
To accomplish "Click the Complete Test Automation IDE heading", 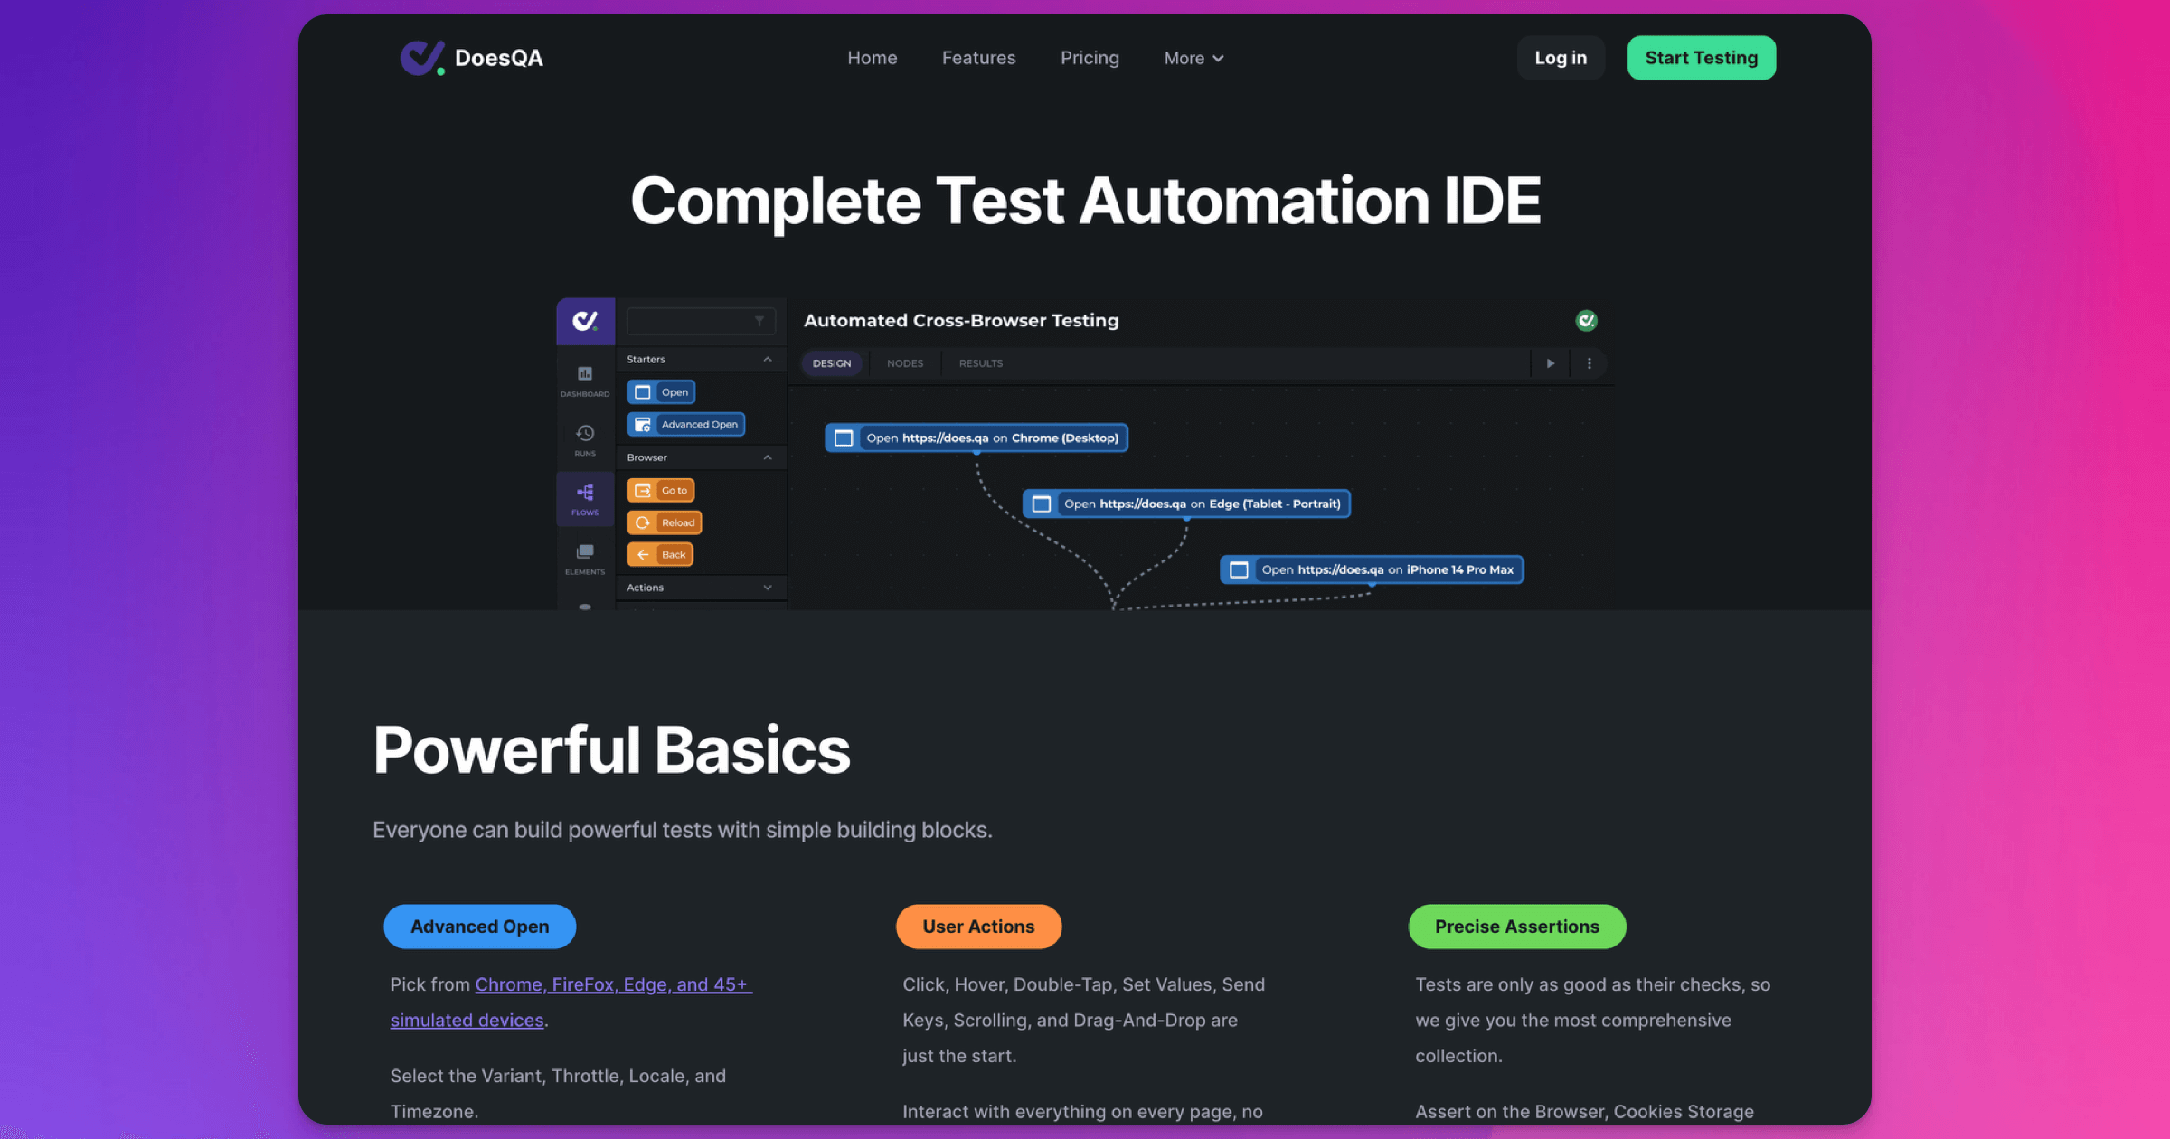I will pos(1085,201).
